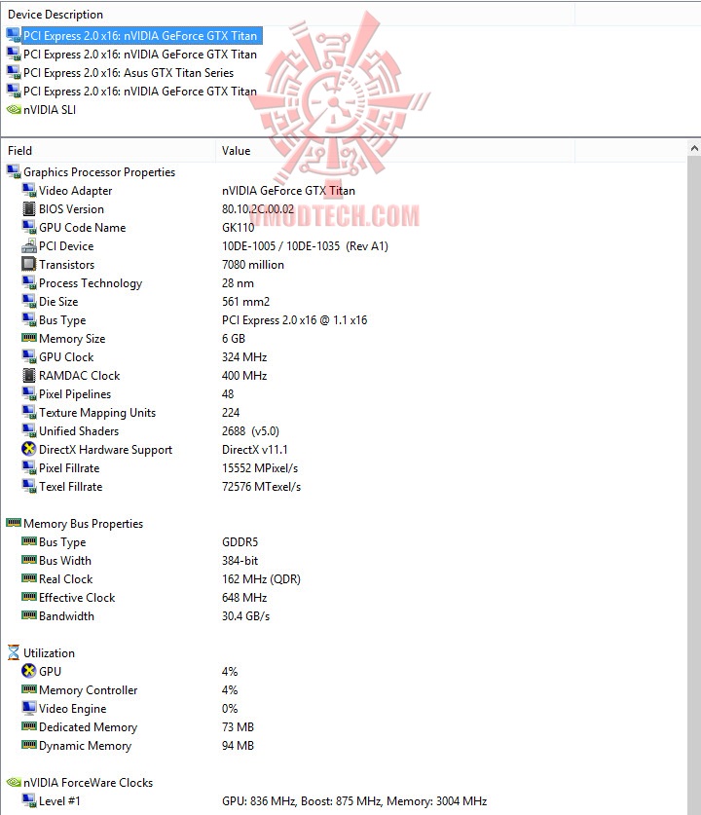
Task: Select the 30.4 GB/s bandwidth value
Action: click(x=245, y=616)
